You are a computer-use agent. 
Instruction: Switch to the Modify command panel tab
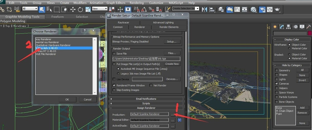click(x=281, y=27)
